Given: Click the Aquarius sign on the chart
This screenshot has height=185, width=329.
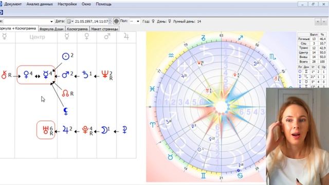Looking at the screenshot, I should 171,55.
